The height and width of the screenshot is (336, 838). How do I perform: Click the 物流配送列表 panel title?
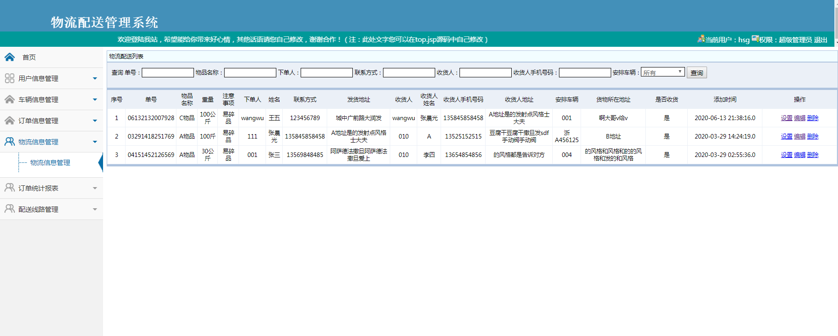point(126,56)
